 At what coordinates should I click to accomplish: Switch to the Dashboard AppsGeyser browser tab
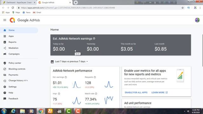19,3
